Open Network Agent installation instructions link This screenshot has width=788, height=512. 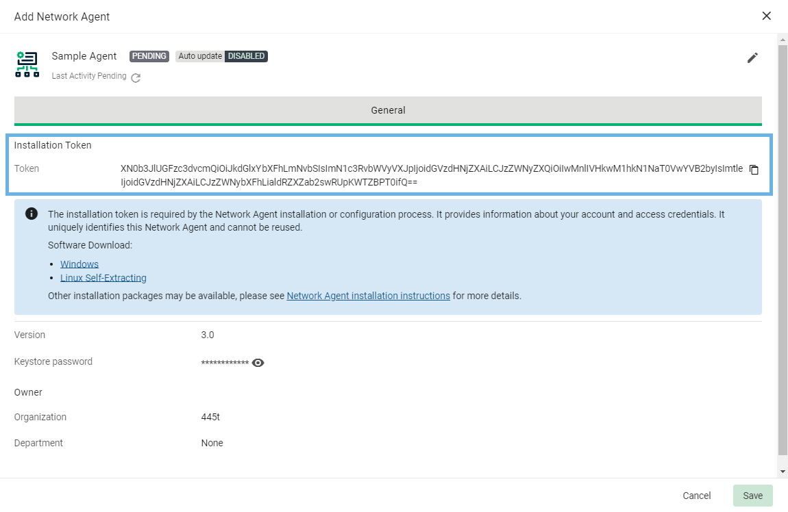point(369,296)
